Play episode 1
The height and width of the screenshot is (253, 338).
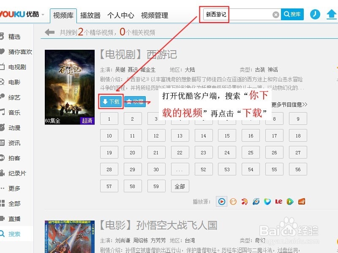coord(109,118)
